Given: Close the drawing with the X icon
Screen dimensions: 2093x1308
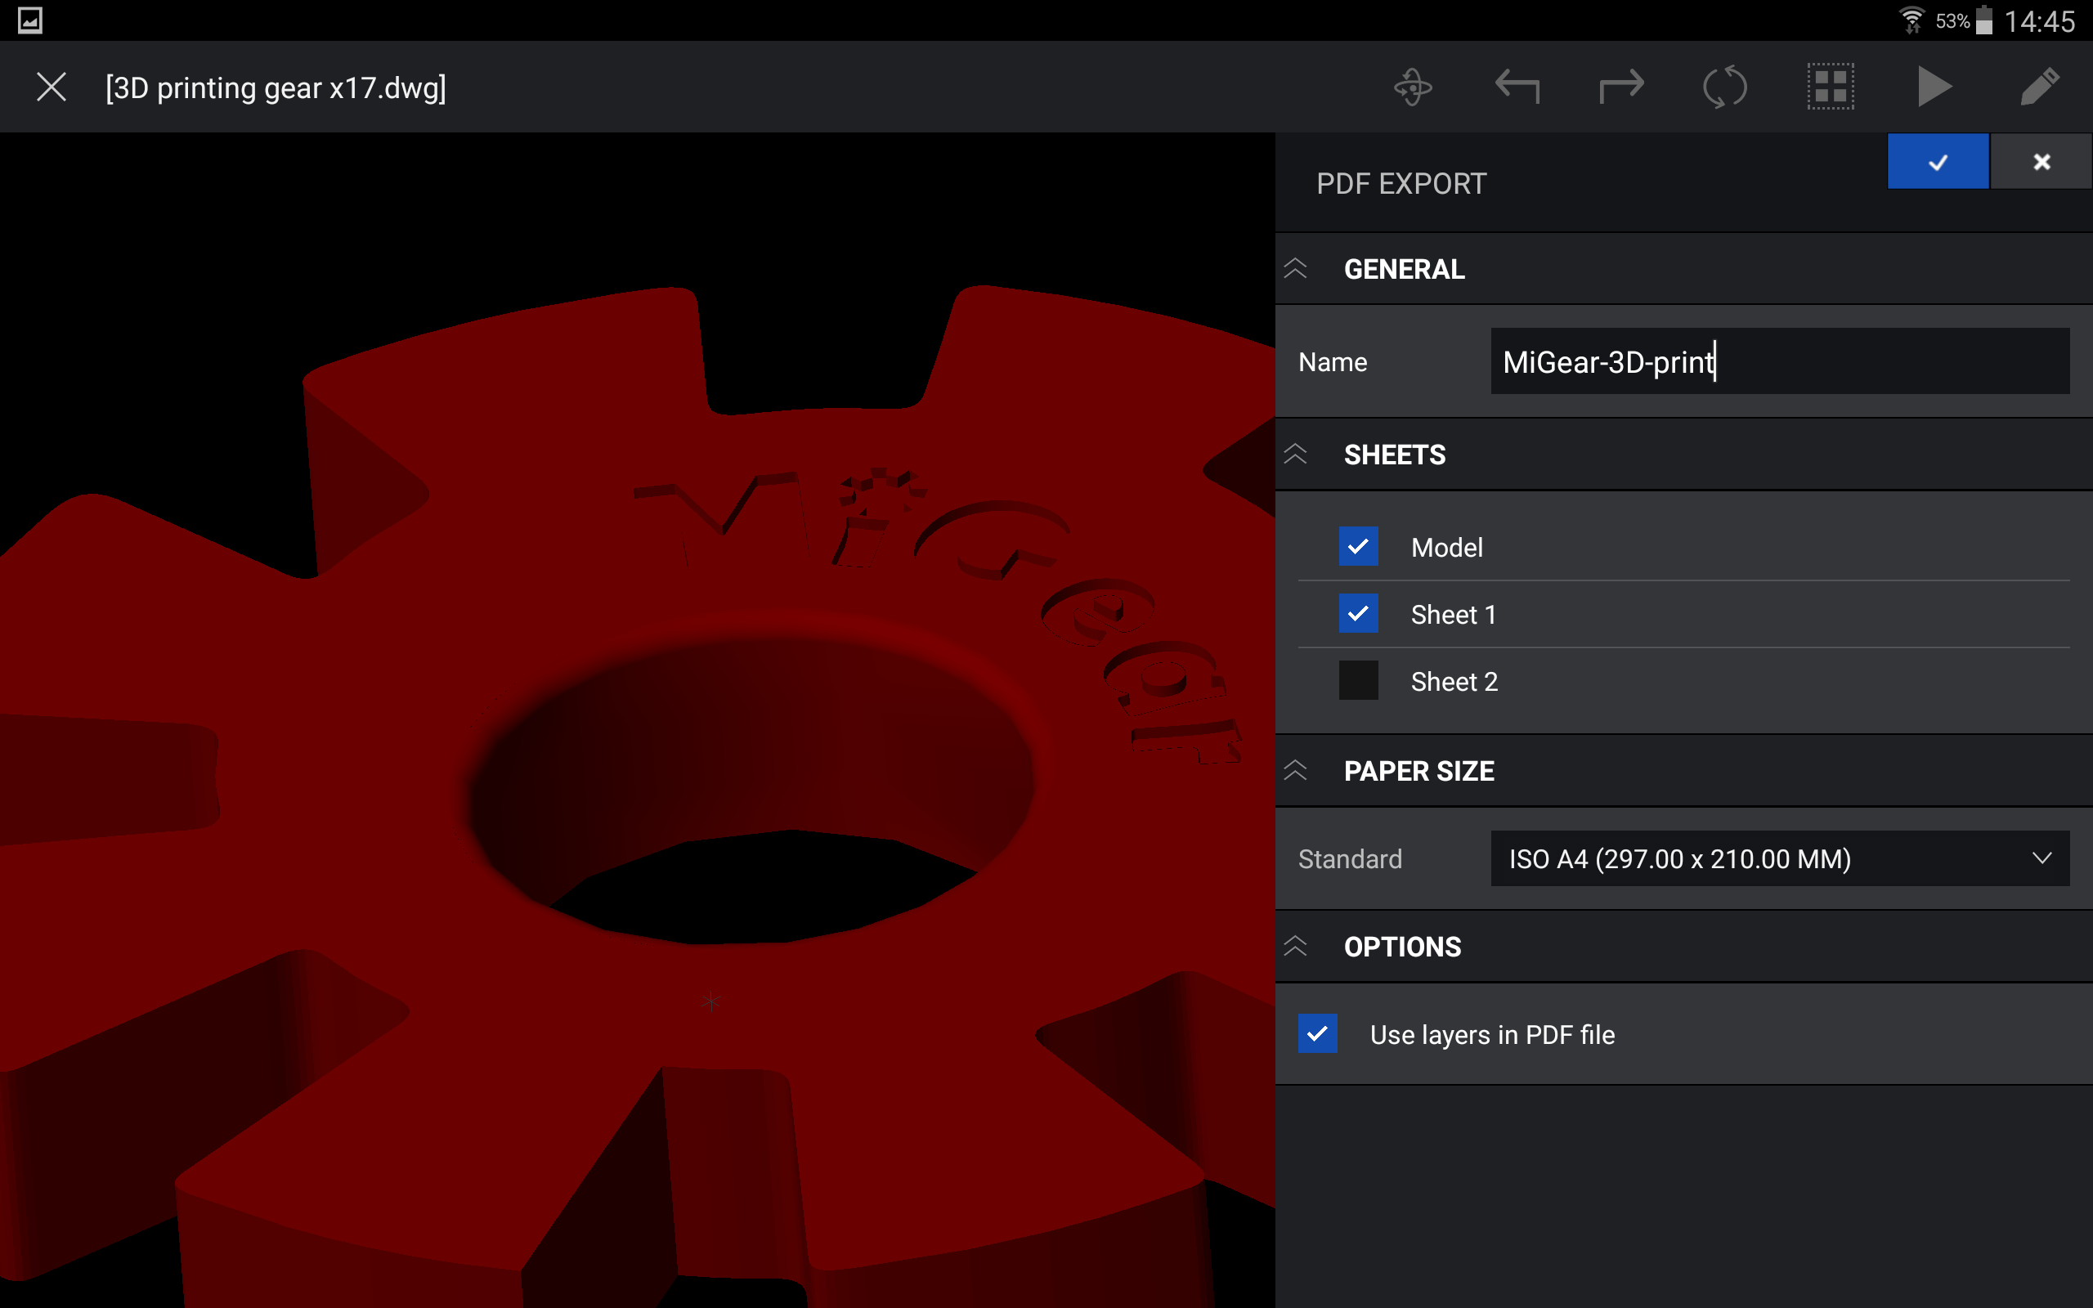Looking at the screenshot, I should click(51, 87).
